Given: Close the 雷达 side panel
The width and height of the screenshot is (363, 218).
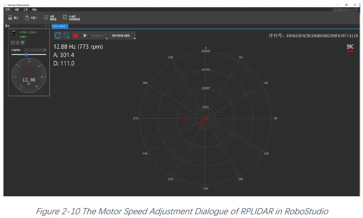Looking at the screenshot, I should (x=49, y=26).
